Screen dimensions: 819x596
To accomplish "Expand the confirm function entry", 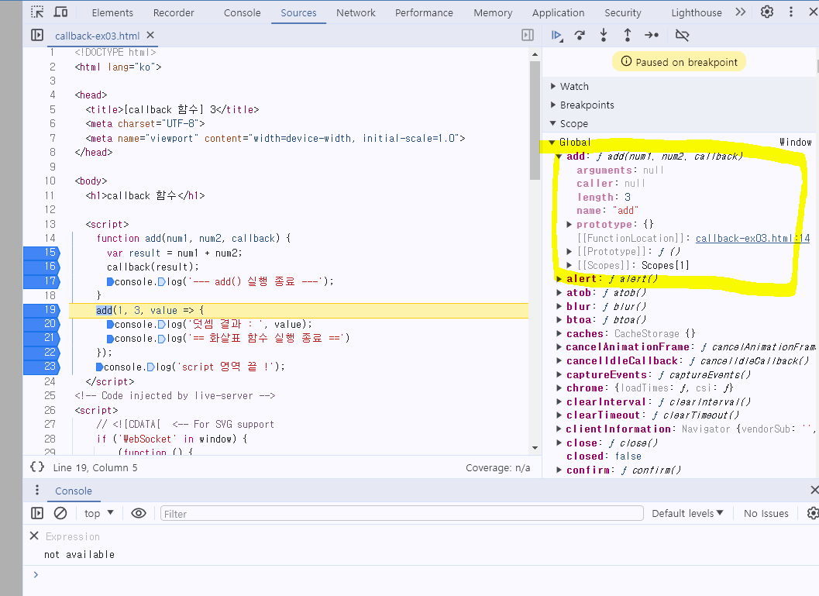I will click(559, 470).
